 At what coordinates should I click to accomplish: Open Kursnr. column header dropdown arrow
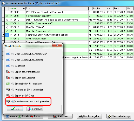tap(24, 9)
